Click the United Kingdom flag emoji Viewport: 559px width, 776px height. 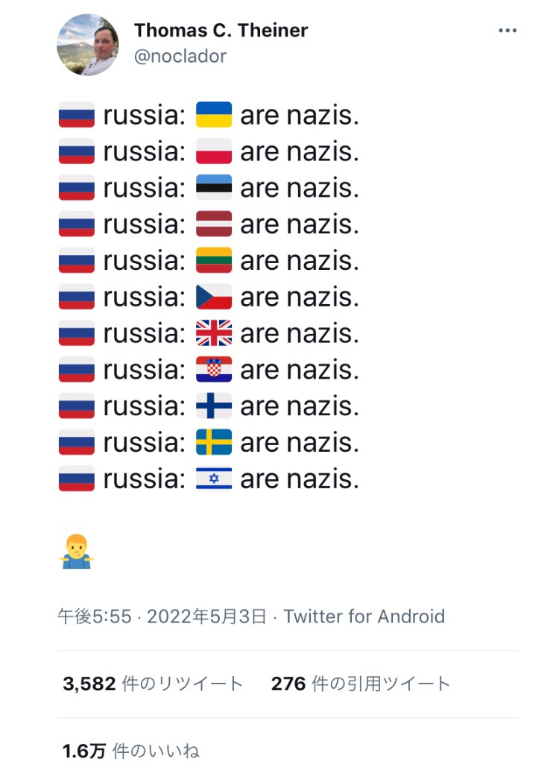(x=214, y=333)
